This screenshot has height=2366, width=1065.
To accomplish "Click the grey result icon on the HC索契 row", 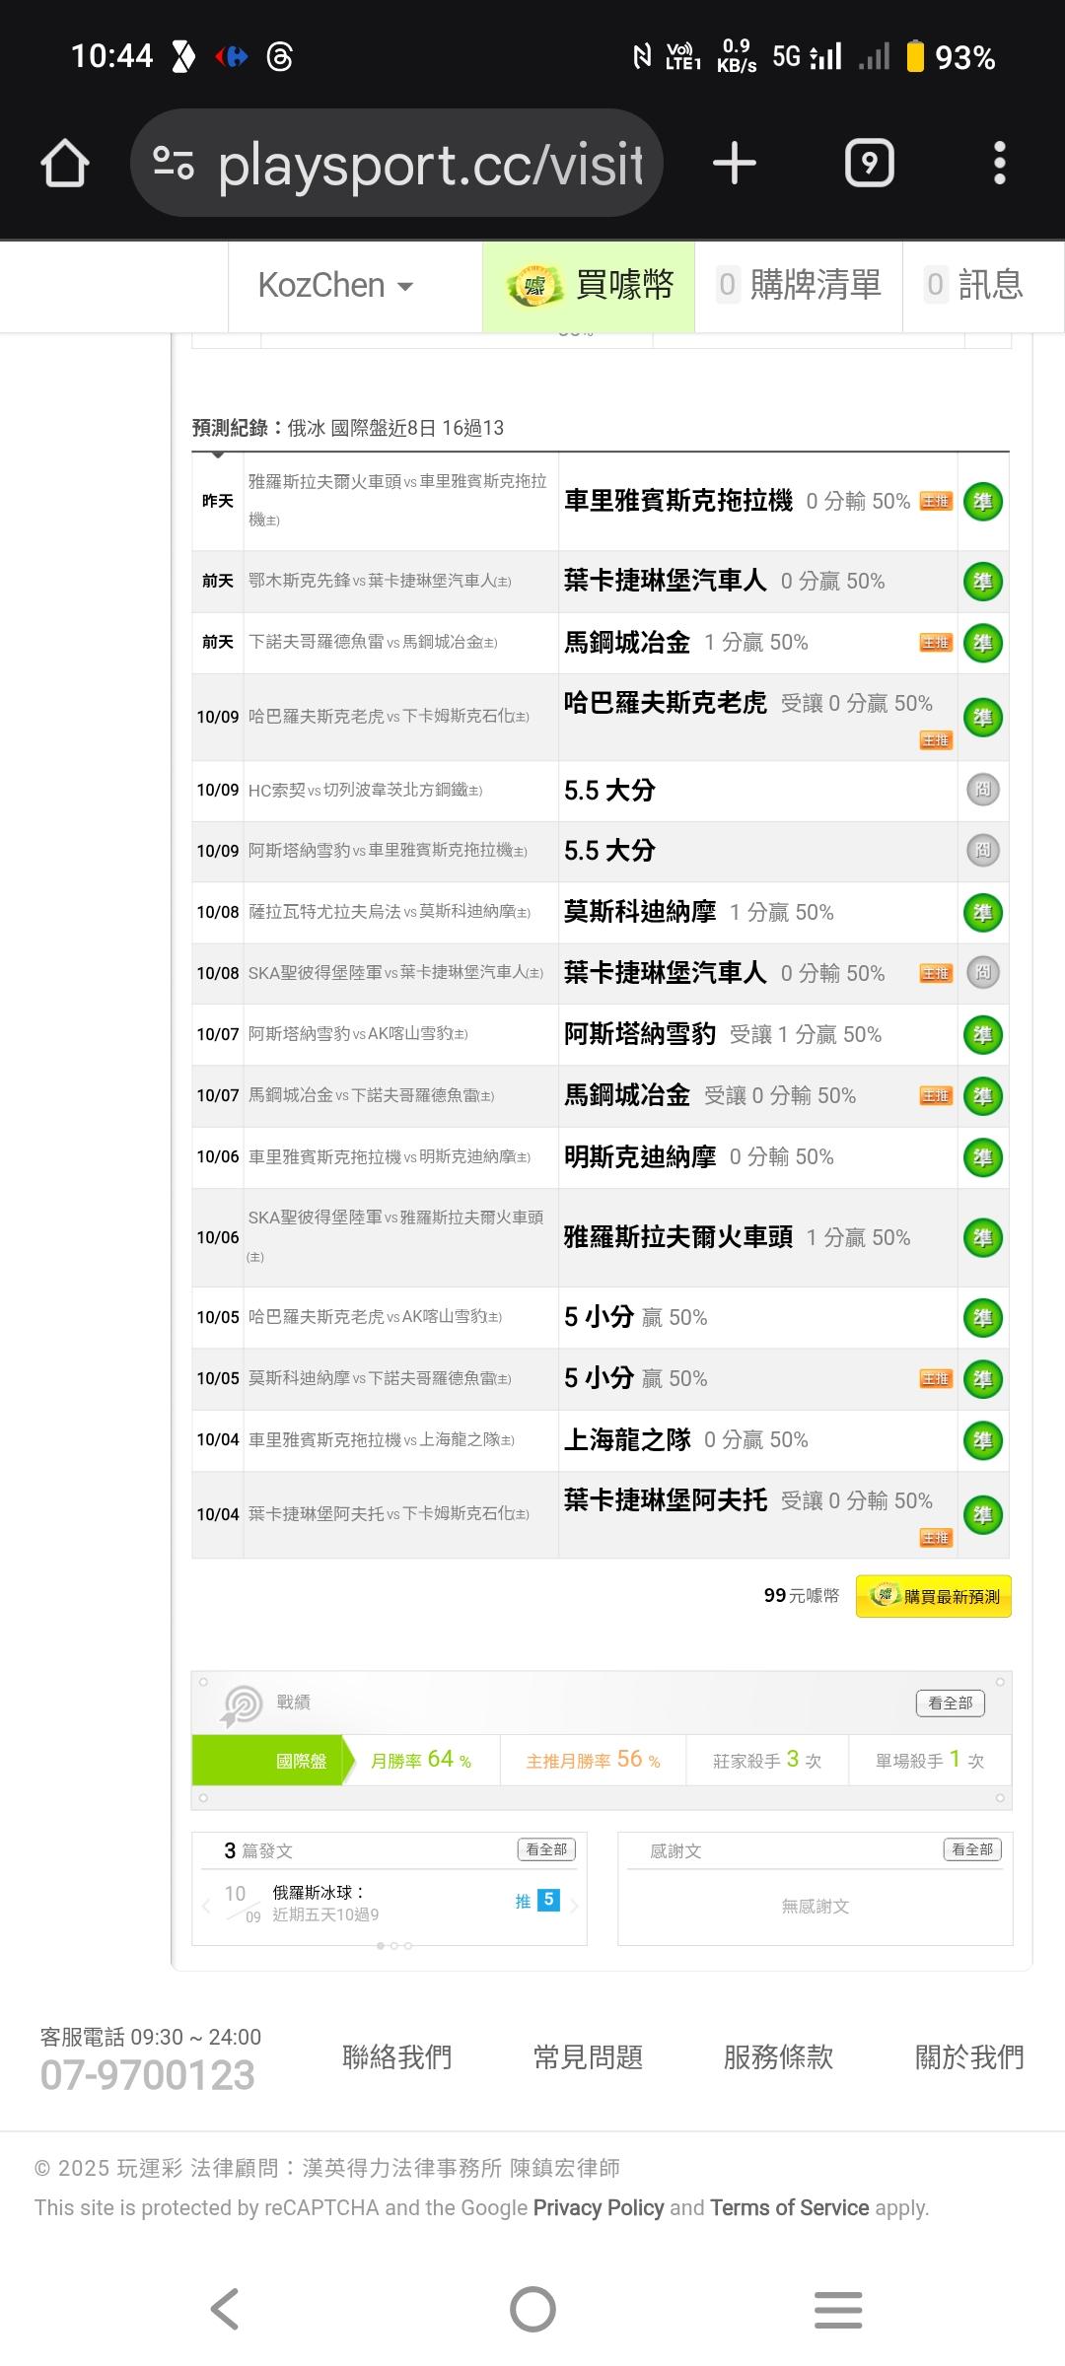I will pos(983,790).
